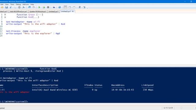Viewport: 196px width, 110px height.
Task: Click the Cut scissors icon
Action: tap(11, 7)
